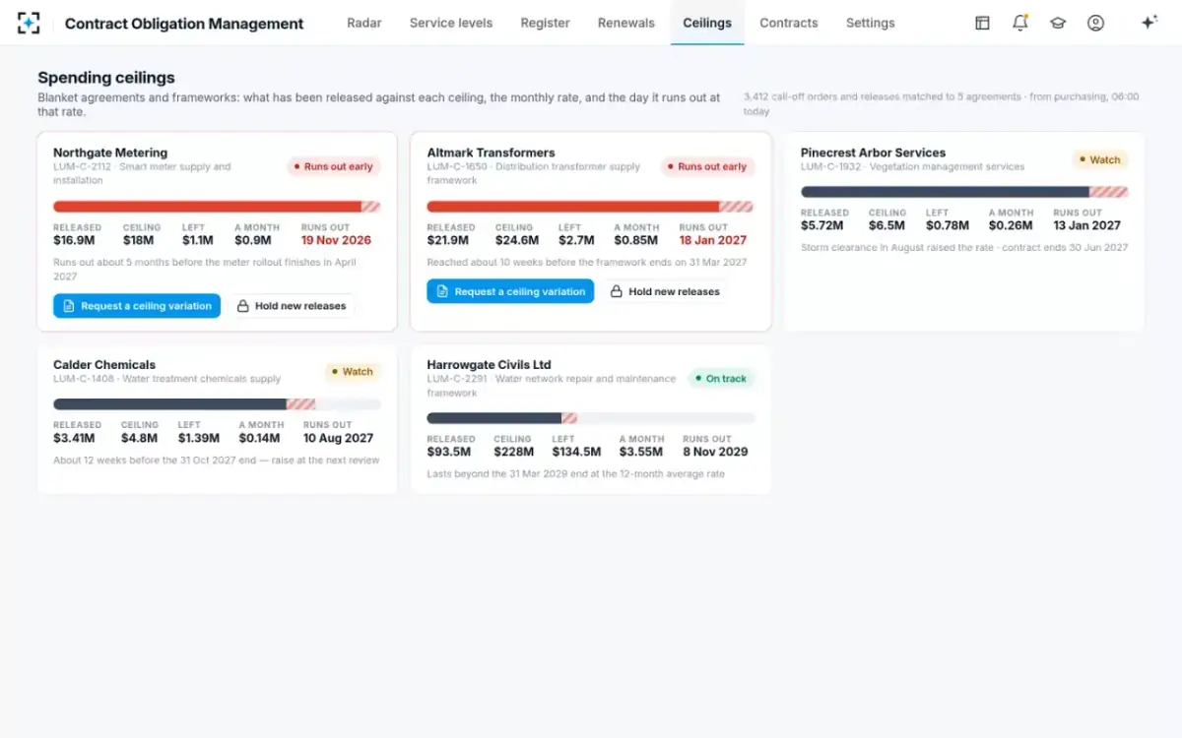Click the $0.26M a month value
This screenshot has height=738, width=1182.
pos(1010,225)
